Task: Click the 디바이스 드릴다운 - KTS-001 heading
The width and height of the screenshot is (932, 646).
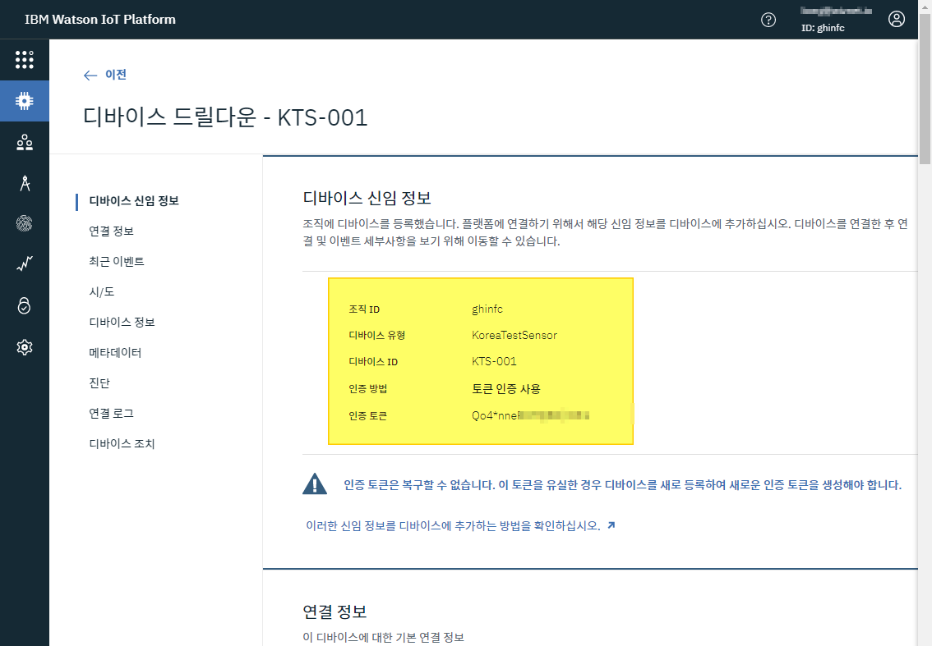Action: (225, 117)
